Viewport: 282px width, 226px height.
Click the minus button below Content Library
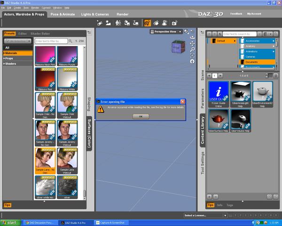(216, 197)
